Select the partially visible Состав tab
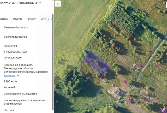Viewport: 167px width, 113px height. [44, 19]
